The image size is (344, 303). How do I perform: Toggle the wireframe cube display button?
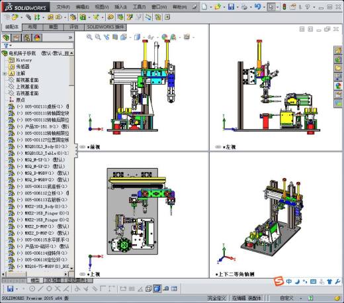(149, 288)
